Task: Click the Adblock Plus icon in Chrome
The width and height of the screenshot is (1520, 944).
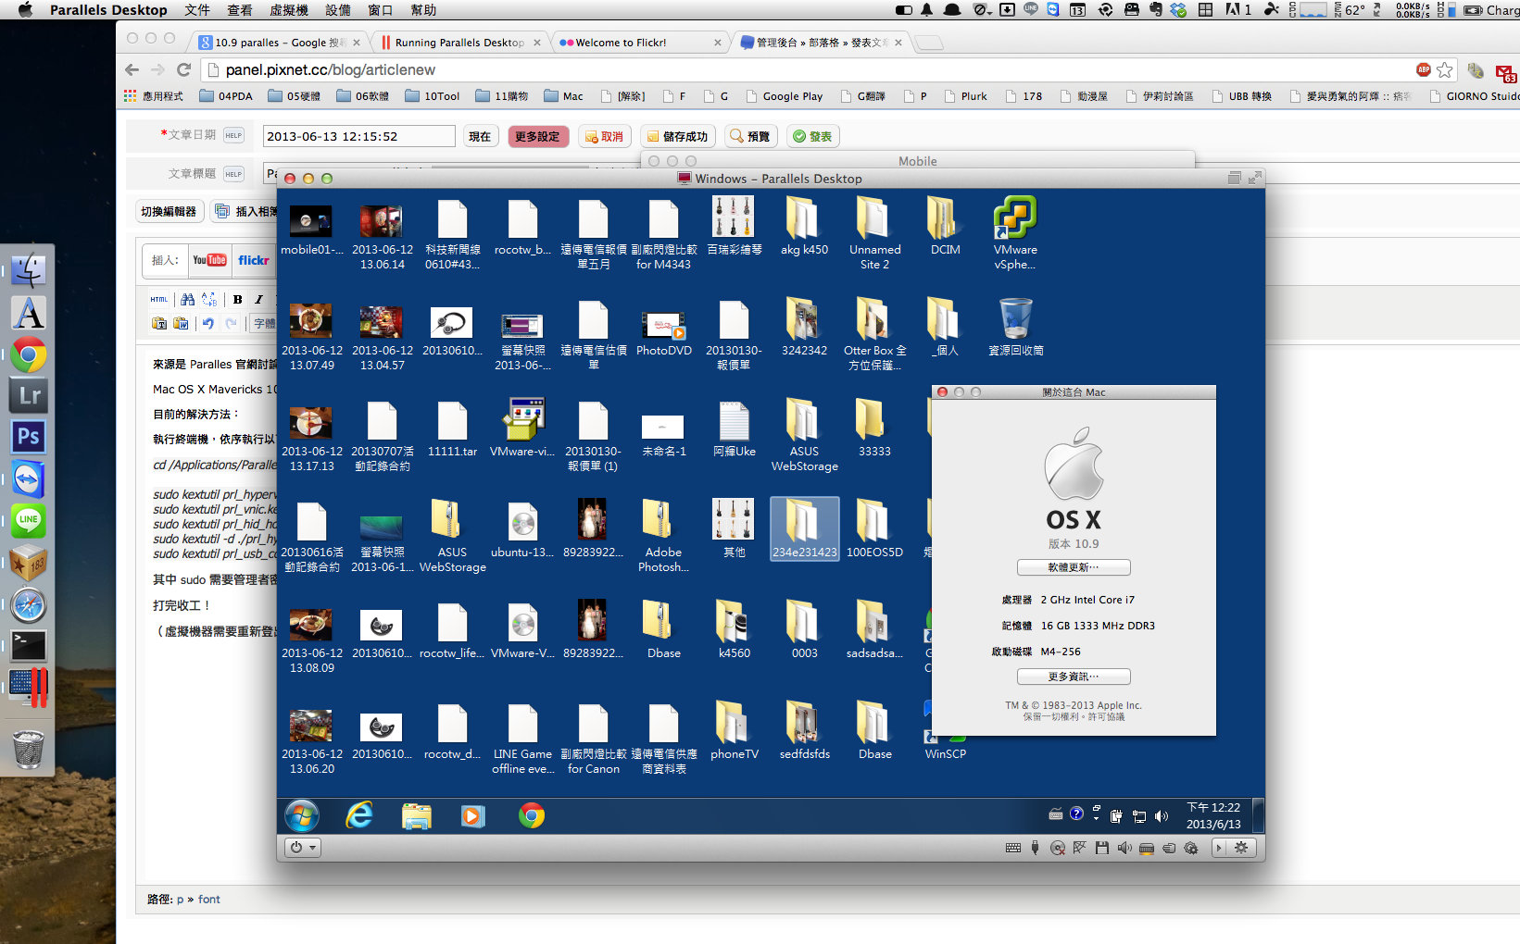Action: [1424, 69]
